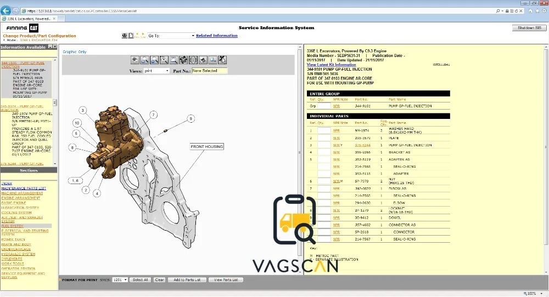Open HYDRAULIC SYSTEM section

click(x=18, y=254)
